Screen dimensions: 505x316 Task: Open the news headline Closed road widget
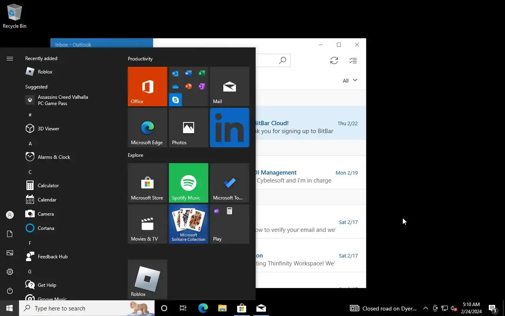(383, 308)
